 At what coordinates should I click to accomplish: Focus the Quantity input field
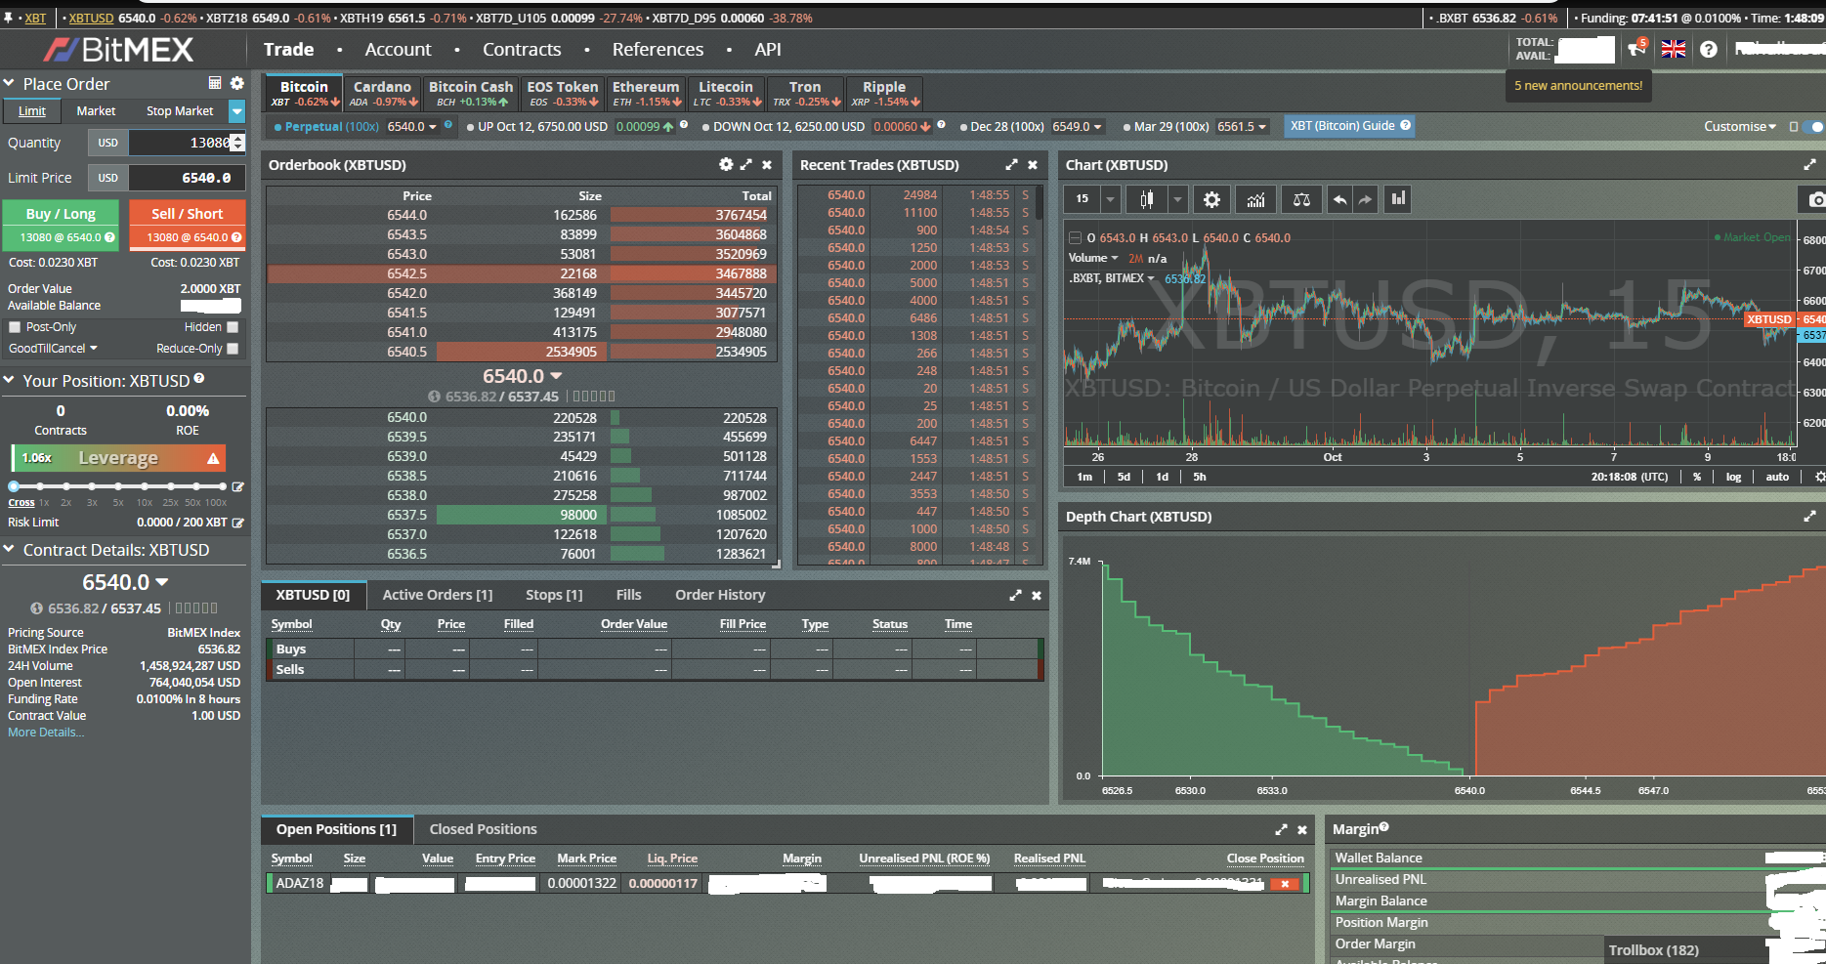point(181,143)
